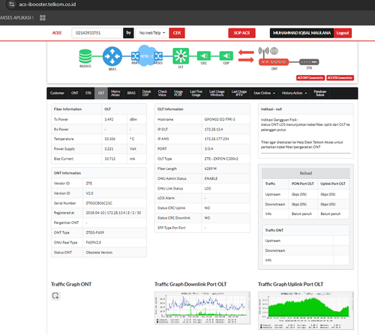This screenshot has height=335, width=375.
Task: Click the SOP ACS button
Action: (x=241, y=33)
